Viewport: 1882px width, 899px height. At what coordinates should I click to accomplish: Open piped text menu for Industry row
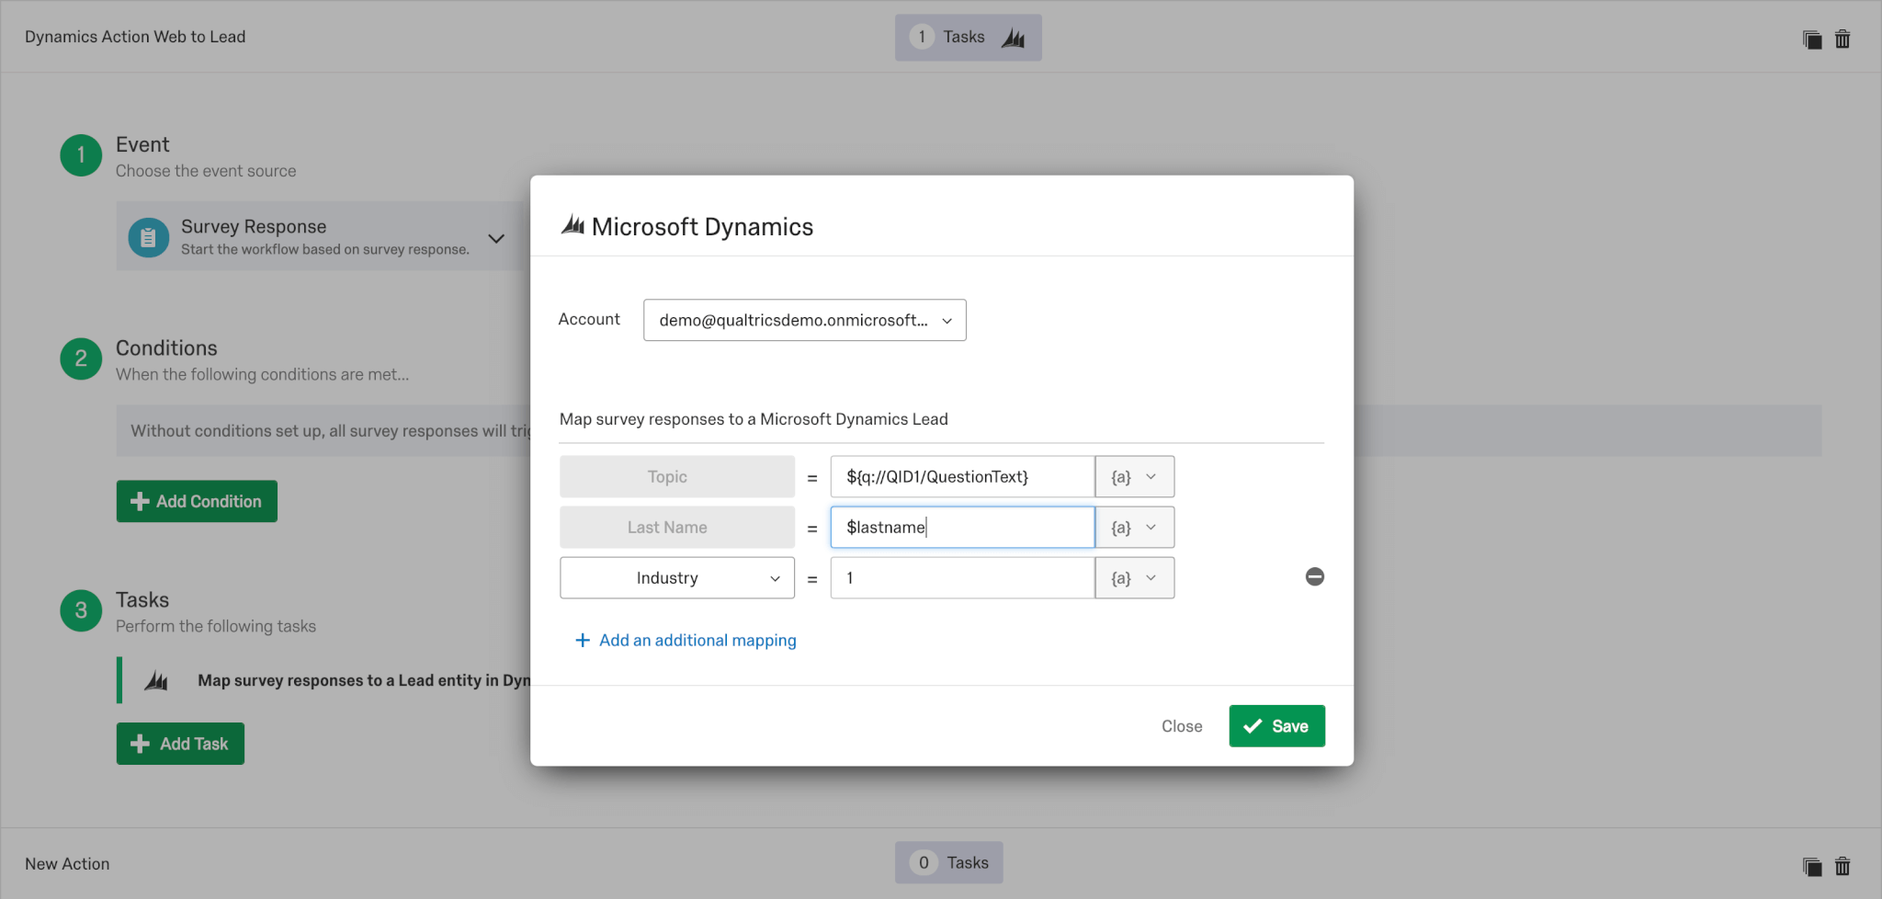[x=1135, y=578]
